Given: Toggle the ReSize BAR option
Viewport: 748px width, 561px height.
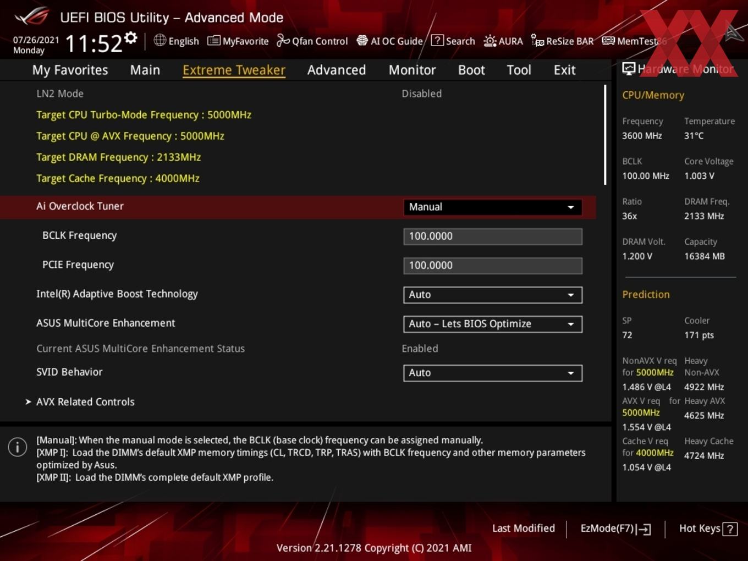Looking at the screenshot, I should pyautogui.click(x=562, y=41).
